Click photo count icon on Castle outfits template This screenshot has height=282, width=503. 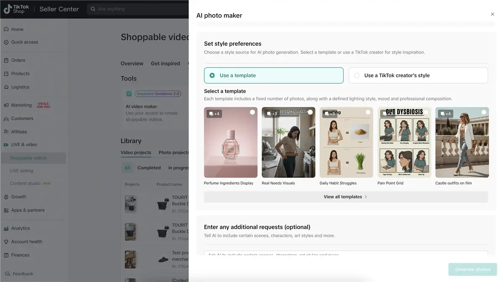click(x=442, y=114)
